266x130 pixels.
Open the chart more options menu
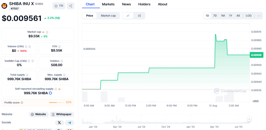coord(259,16)
